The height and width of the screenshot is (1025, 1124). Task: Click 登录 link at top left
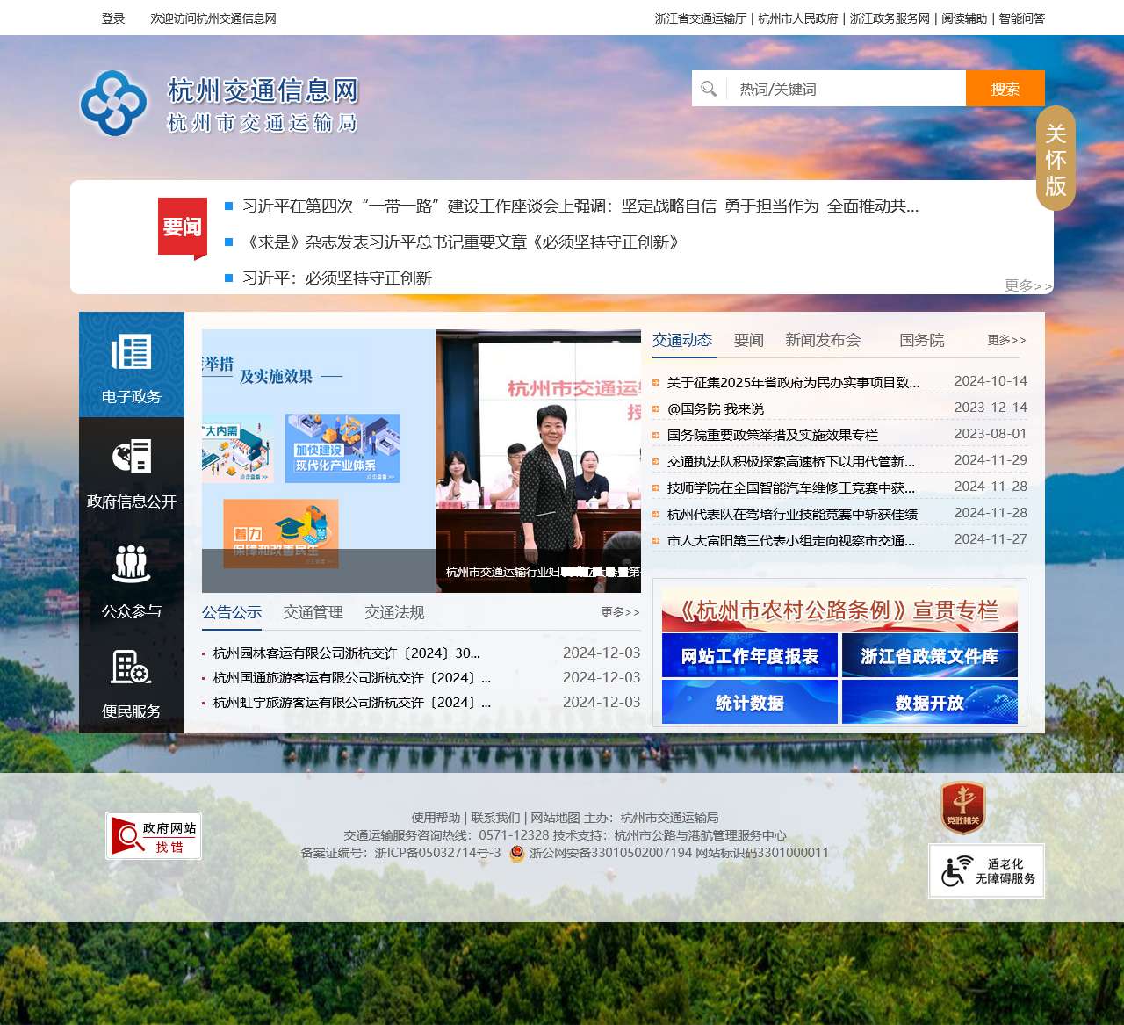[113, 18]
